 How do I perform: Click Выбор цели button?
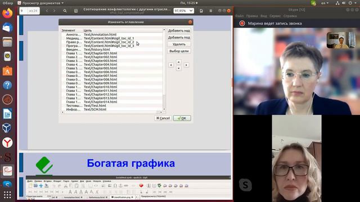coord(179,51)
